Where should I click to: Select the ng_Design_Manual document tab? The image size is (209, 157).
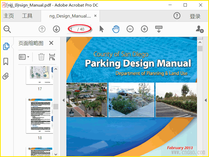tap(70, 16)
